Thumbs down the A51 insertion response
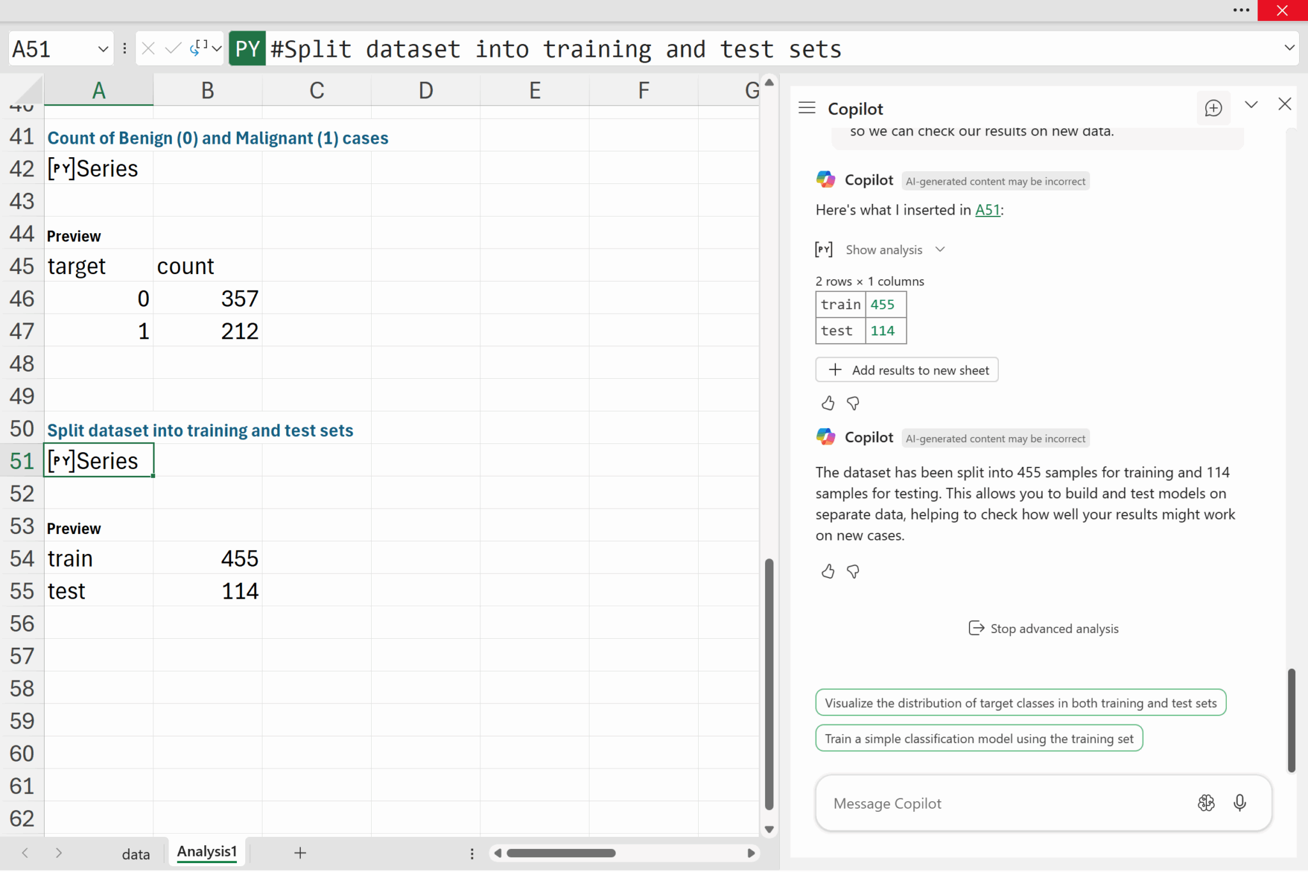The image size is (1308, 872). (x=853, y=403)
